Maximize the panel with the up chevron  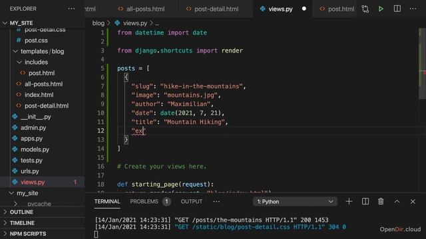397,201
